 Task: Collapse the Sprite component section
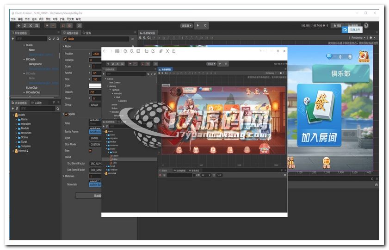coord(63,114)
